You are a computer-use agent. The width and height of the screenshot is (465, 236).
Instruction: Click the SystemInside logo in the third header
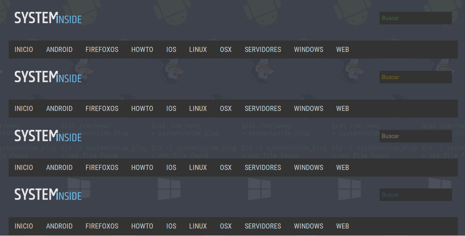(48, 136)
